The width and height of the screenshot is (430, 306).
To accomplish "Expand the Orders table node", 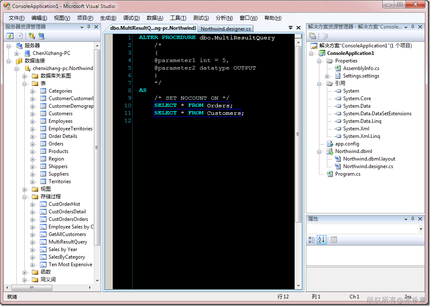I will coord(32,144).
